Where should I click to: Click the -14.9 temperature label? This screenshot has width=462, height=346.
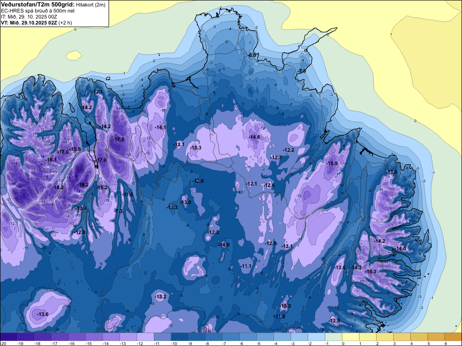(224, 245)
